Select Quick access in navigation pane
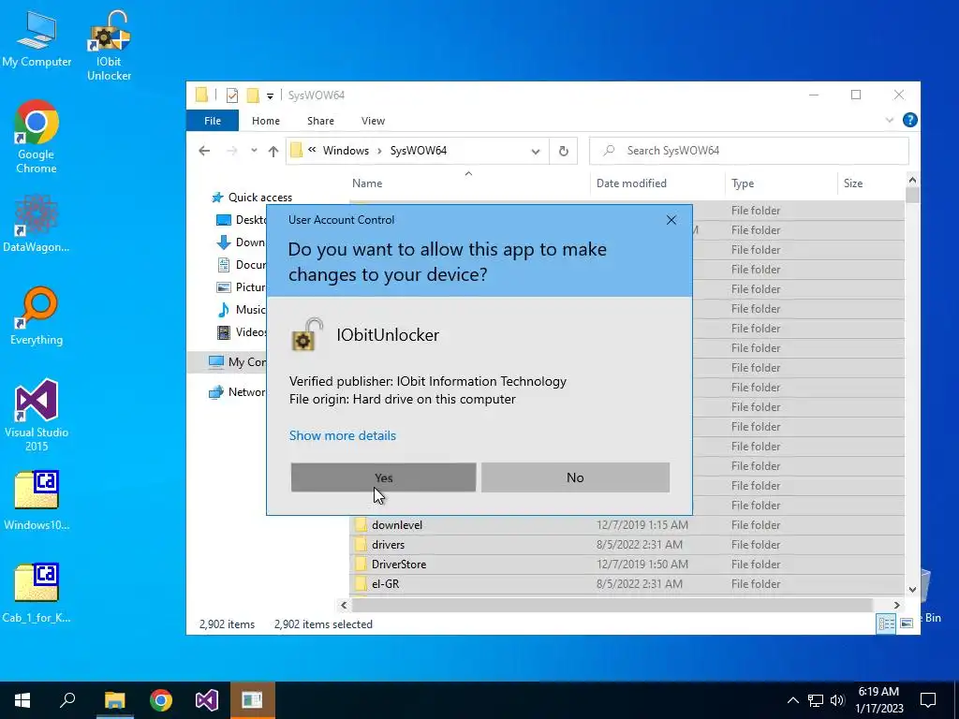The image size is (959, 719). (x=259, y=198)
